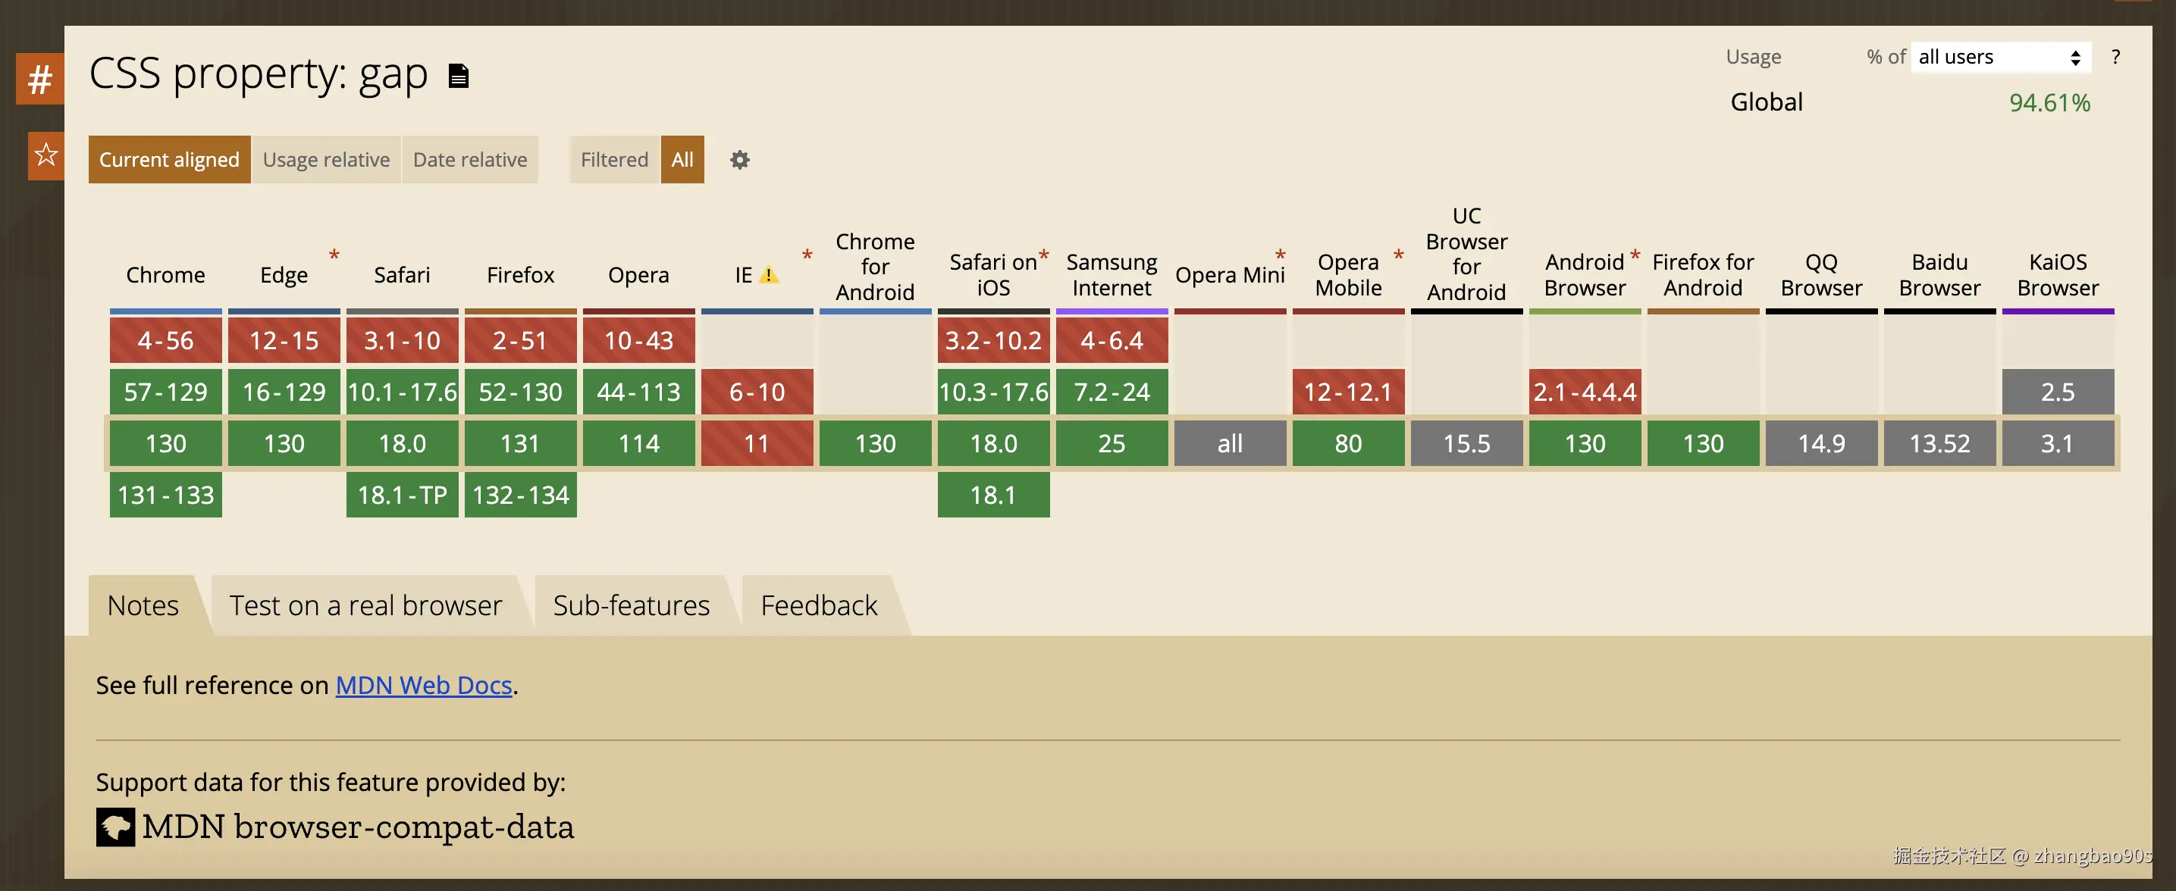Viewport: 2176px width, 891px height.
Task: Click the question mark help icon
Action: pyautogui.click(x=2115, y=57)
